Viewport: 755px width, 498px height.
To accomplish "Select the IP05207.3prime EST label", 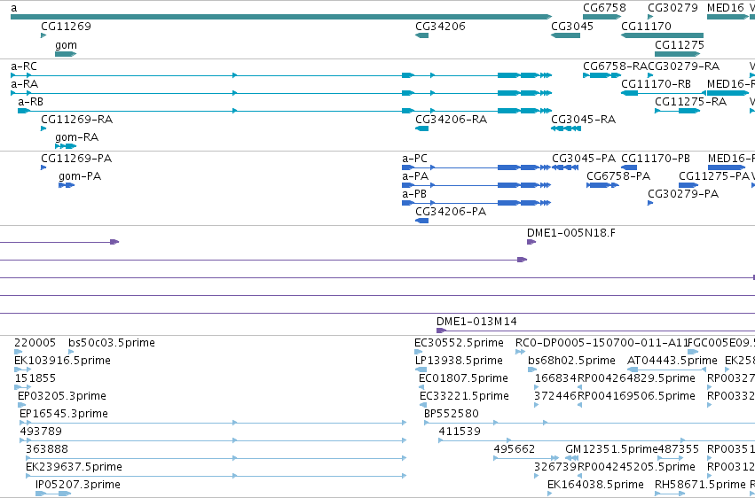I will (78, 486).
